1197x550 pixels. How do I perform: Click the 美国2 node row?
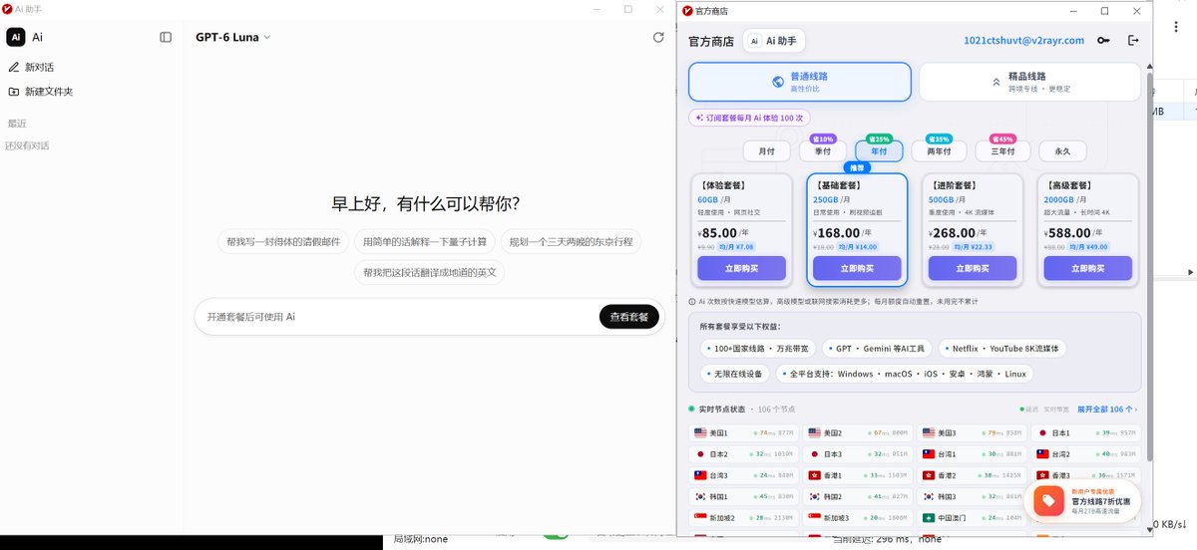coord(858,433)
